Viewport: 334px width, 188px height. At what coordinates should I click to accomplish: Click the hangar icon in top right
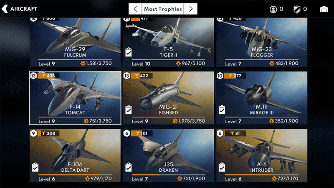[x=324, y=9]
